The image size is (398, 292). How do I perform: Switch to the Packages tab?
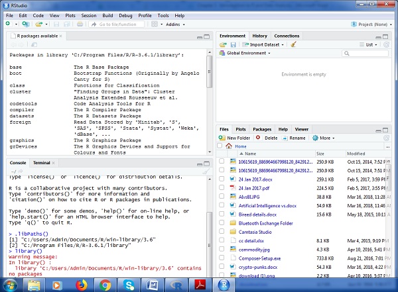click(x=262, y=129)
